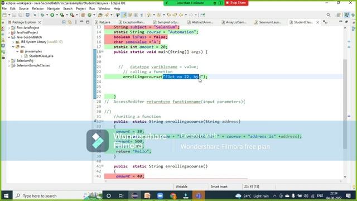Open the Debug dropdown arrow
The height and width of the screenshot is (201, 357).
pos(47,15)
